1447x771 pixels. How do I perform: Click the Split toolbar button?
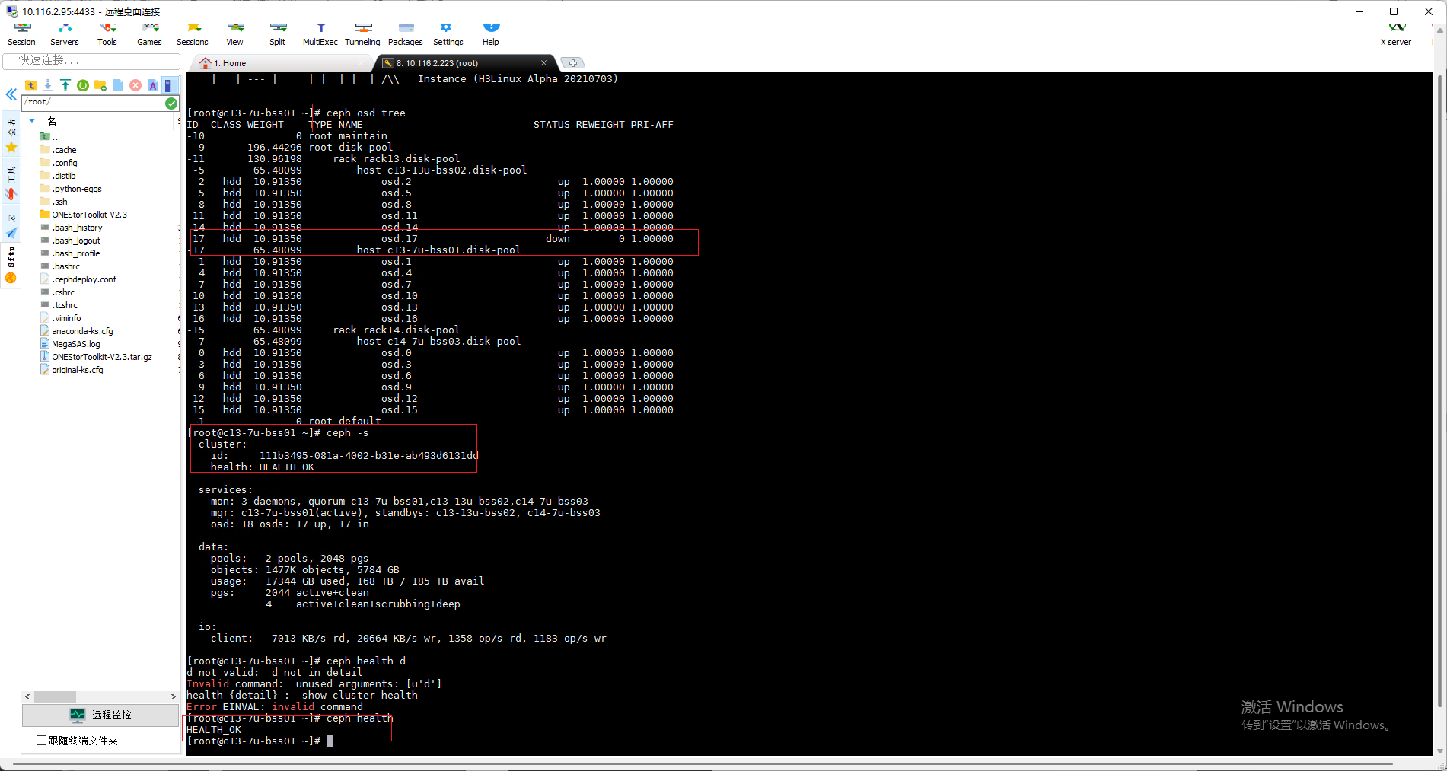click(x=278, y=34)
